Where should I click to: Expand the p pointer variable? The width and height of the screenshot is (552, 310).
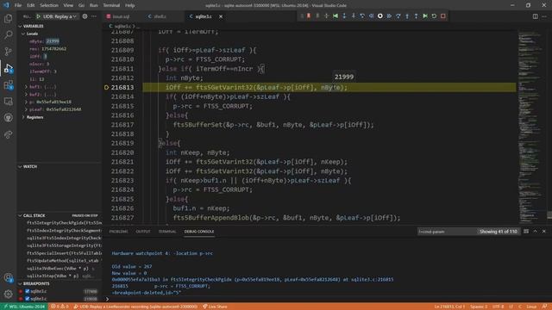tap(26, 102)
